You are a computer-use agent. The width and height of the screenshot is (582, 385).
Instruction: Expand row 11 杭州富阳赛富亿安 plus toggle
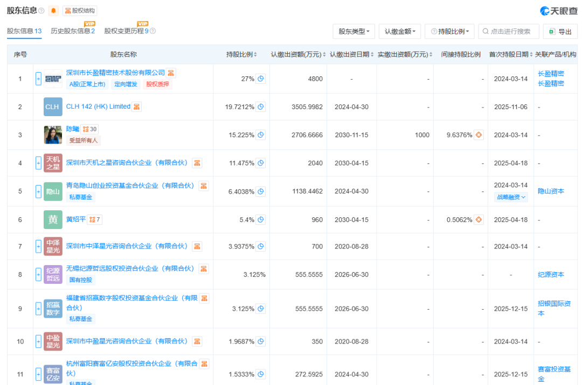pos(38,374)
